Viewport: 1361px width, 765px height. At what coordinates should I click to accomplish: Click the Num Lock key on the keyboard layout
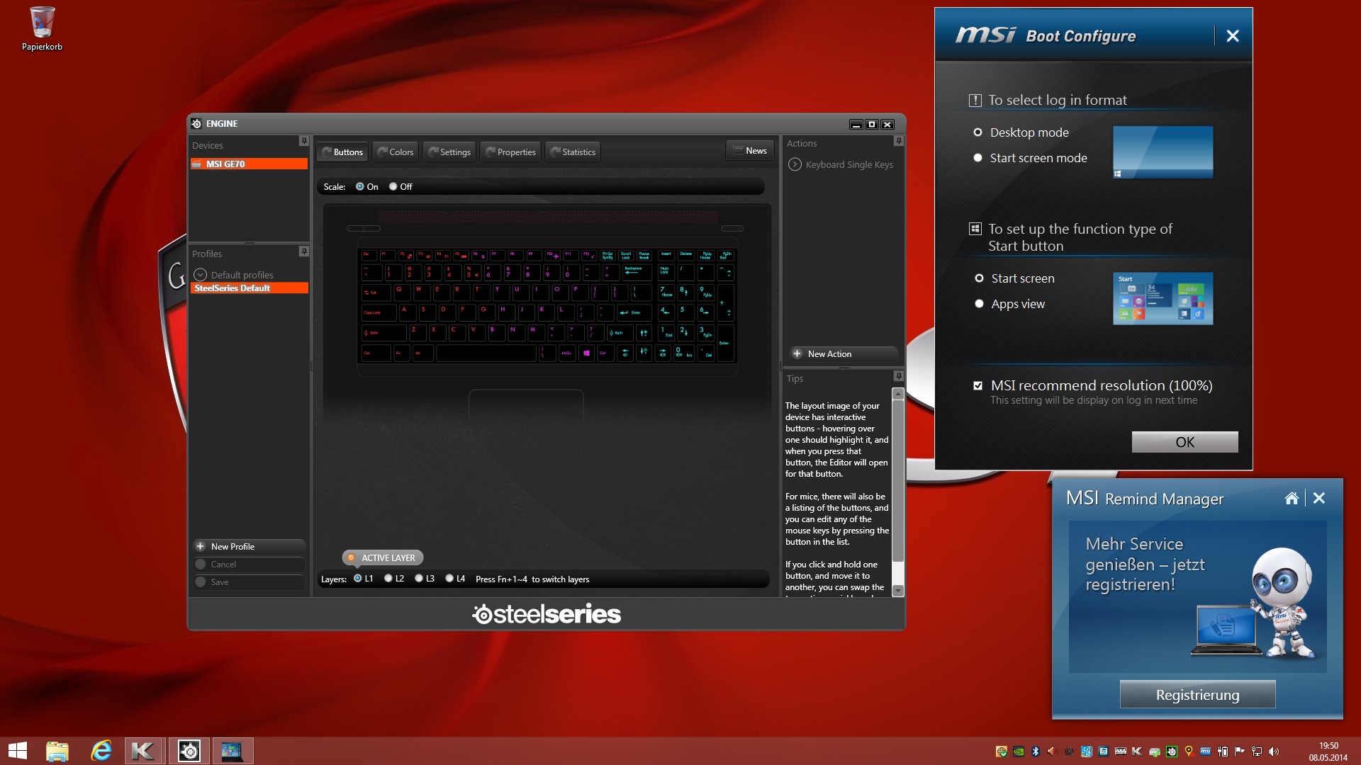click(666, 272)
